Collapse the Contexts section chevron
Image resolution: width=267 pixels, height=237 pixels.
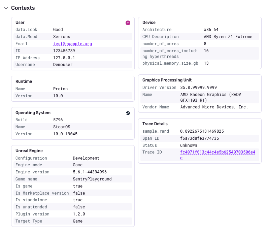(x=6, y=8)
